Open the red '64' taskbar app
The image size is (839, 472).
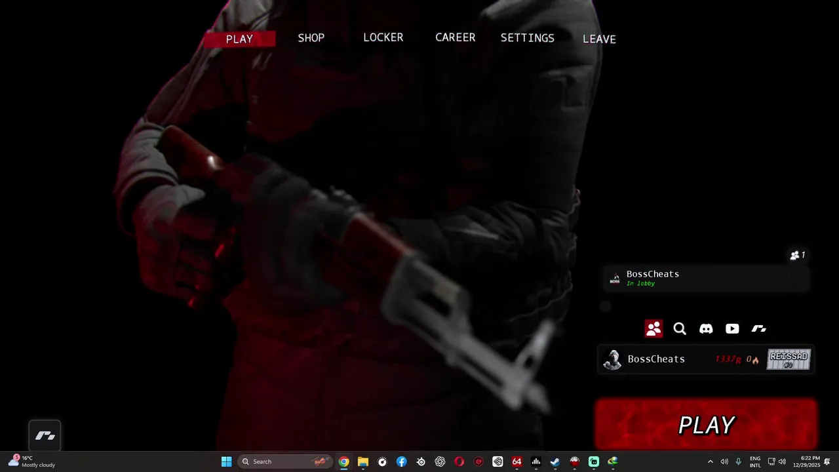coord(517,462)
